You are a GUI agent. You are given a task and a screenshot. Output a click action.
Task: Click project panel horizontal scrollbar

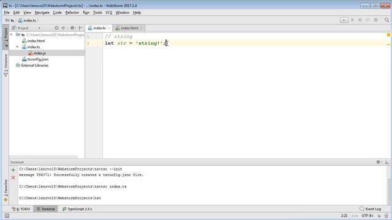[x=43, y=157]
